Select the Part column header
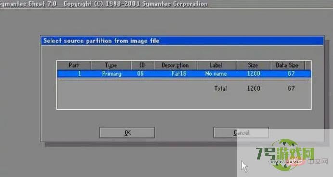The height and width of the screenshot is (177, 333). 74,65
